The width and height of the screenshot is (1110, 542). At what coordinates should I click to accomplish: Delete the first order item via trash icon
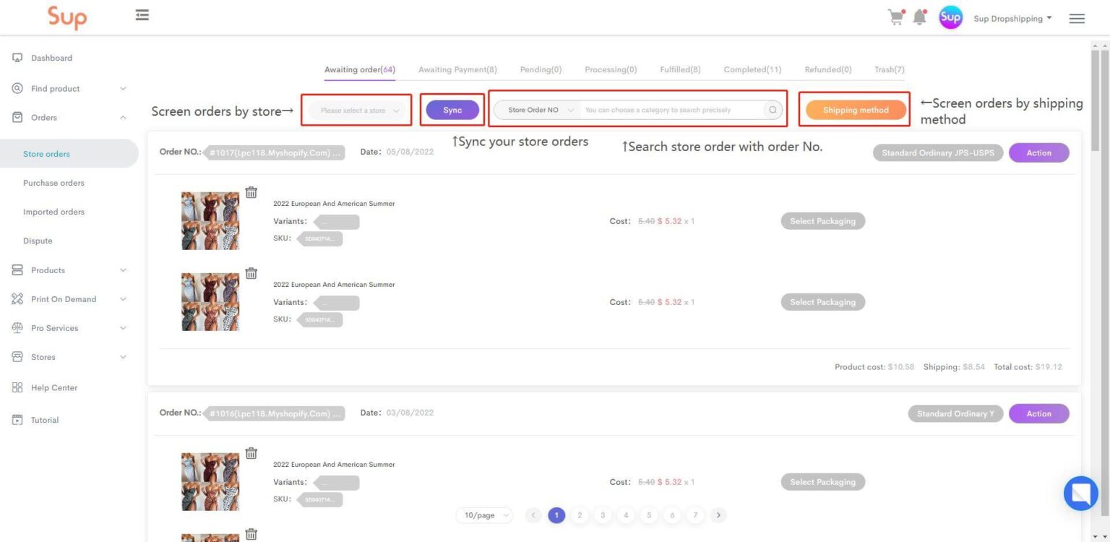pyautogui.click(x=251, y=192)
